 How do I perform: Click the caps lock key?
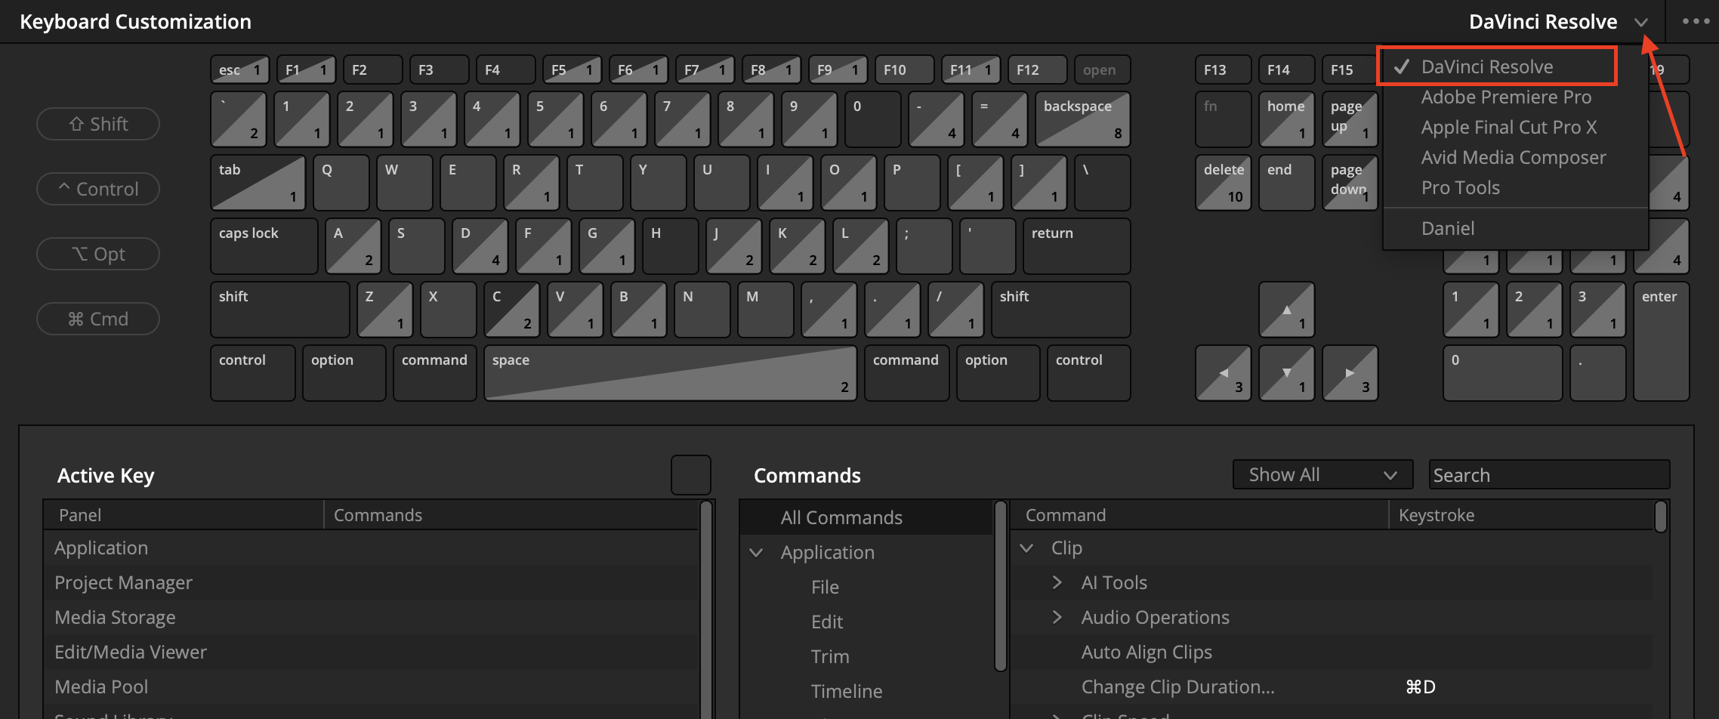coord(264,246)
